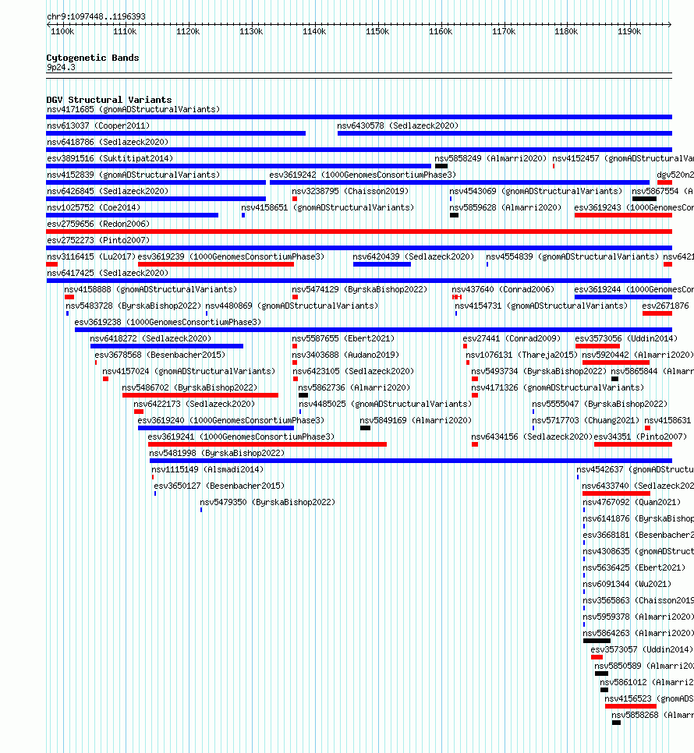Viewport: 694px width, 753px height.
Task: Select nsv5862736 (Almarri2020) label
Action: (354, 387)
